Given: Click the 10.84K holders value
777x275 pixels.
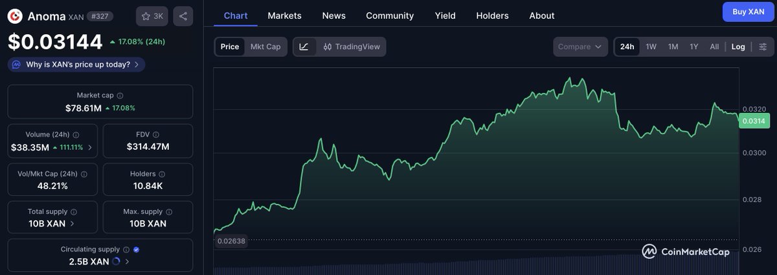Looking at the screenshot, I should (x=148, y=186).
